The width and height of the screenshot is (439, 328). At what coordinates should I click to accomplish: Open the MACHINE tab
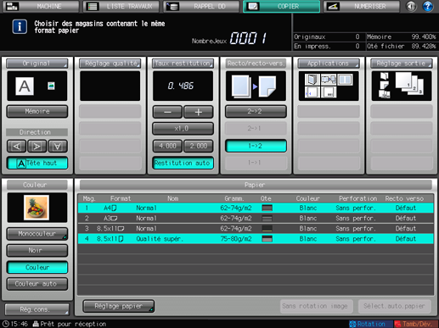tap(41, 6)
